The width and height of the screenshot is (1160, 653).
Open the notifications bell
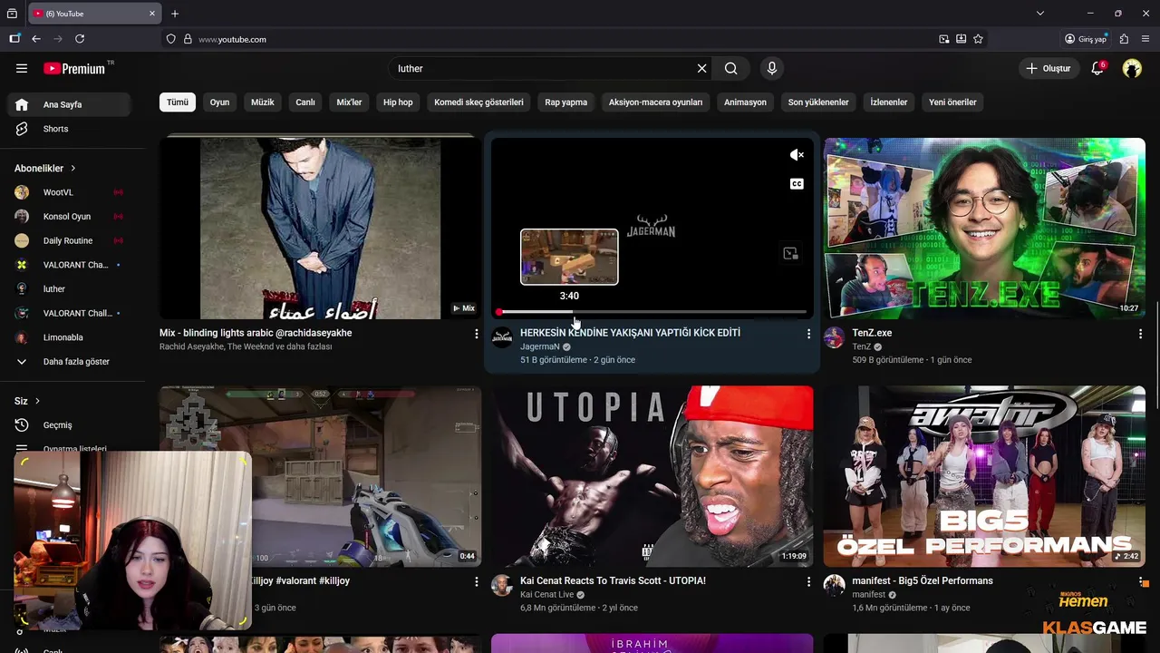(x=1097, y=68)
